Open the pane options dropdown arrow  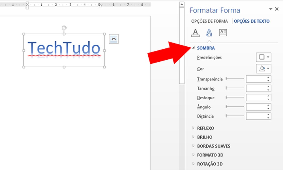pos(271,9)
